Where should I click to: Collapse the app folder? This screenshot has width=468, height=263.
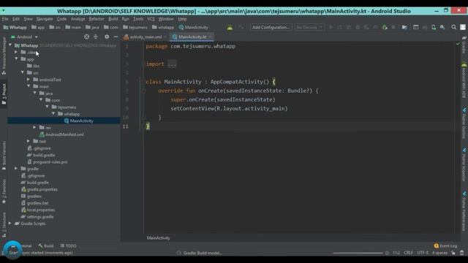click(16, 59)
